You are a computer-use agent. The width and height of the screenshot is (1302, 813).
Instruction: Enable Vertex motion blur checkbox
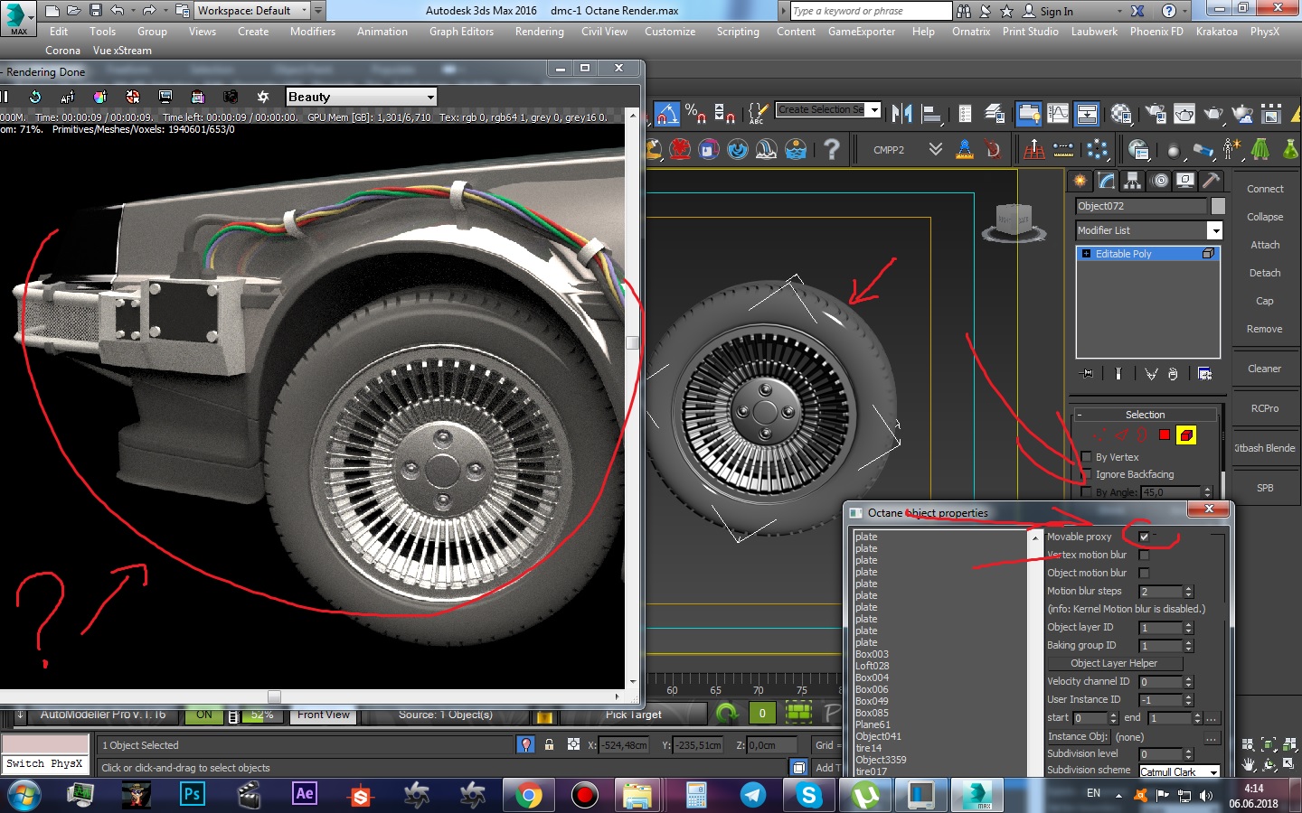point(1144,555)
